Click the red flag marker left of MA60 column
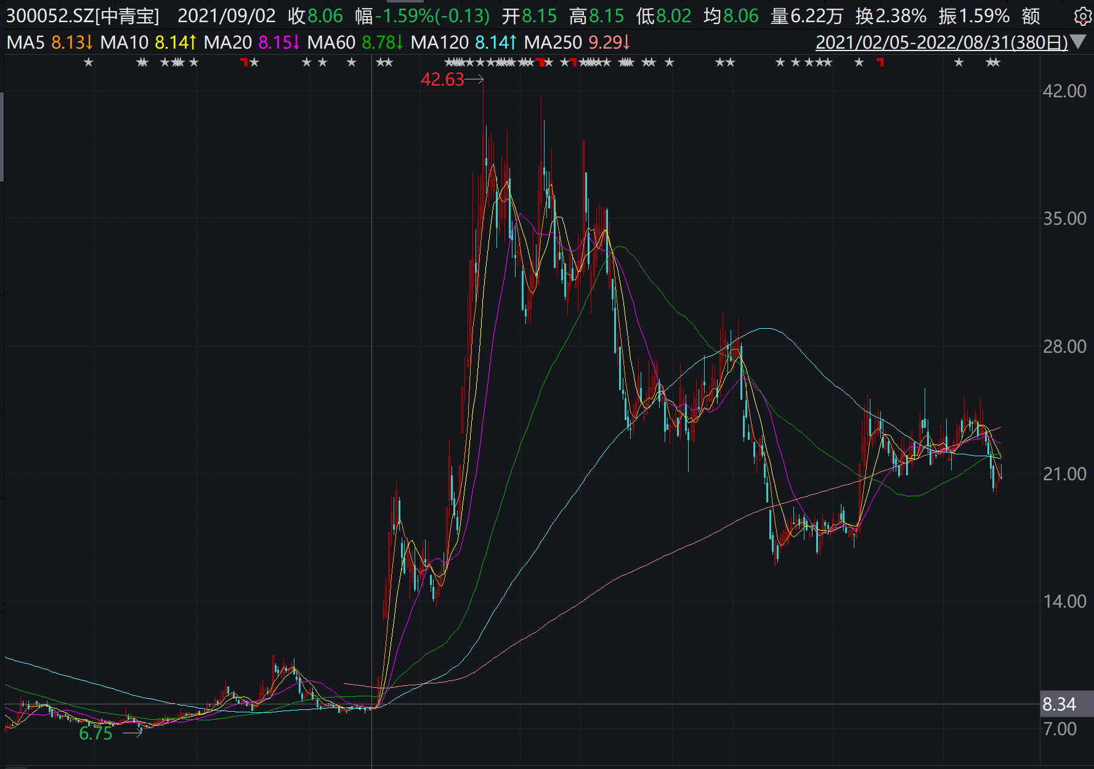Image resolution: width=1094 pixels, height=769 pixels. 244,62
